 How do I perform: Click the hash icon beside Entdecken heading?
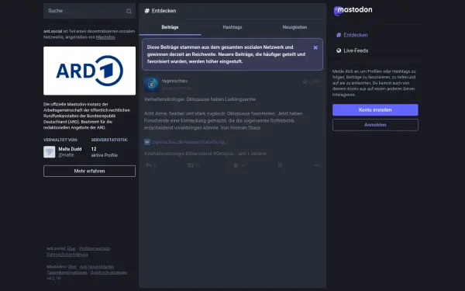pyautogui.click(x=146, y=11)
